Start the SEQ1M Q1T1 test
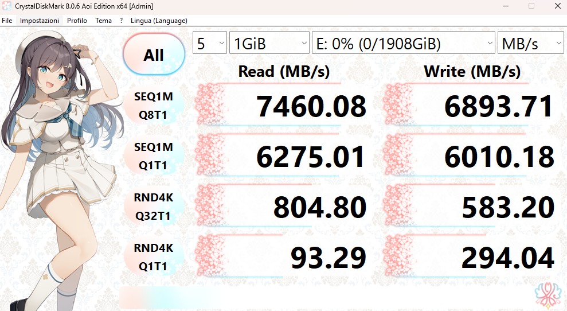This screenshot has height=311, width=567. click(154, 156)
